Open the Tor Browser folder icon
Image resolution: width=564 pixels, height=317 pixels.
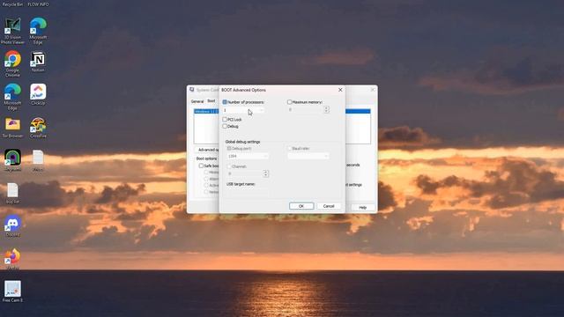(12, 128)
